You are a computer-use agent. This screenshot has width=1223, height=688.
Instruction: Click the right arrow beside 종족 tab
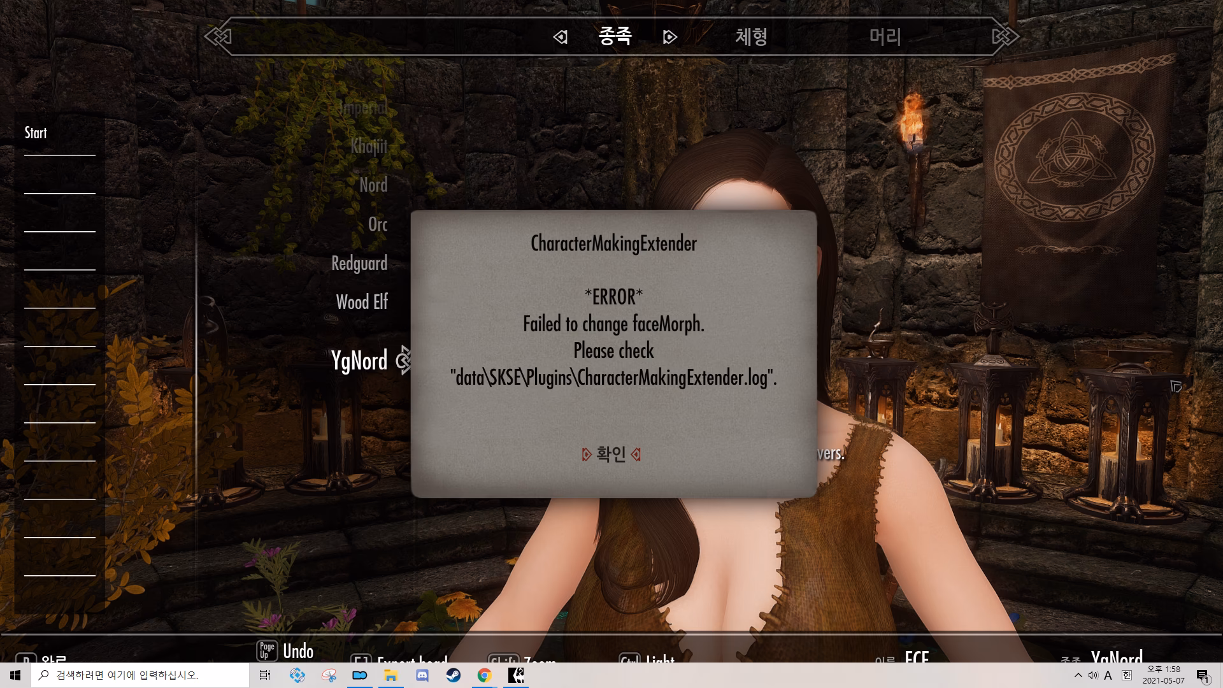point(669,37)
